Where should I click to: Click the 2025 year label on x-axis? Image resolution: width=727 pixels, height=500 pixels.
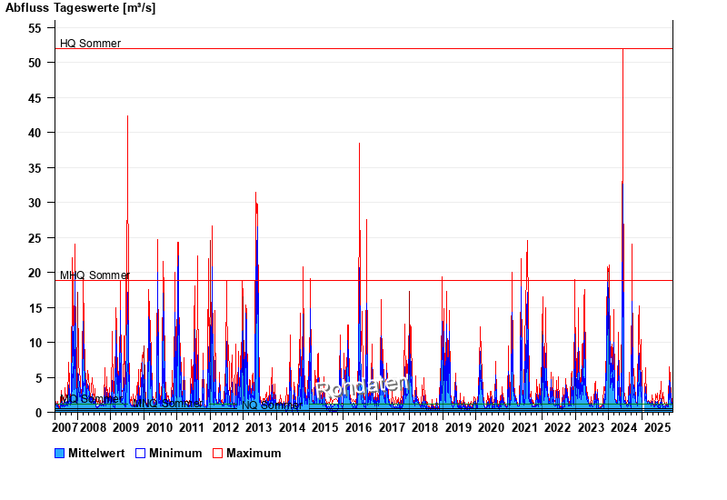[656, 427]
